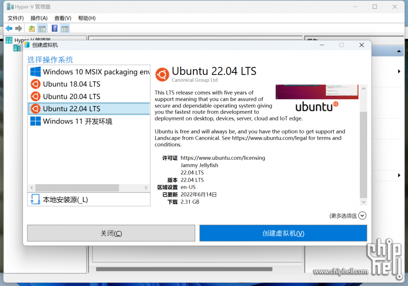The width and height of the screenshot is (408, 286).
Task: Click the description vertical scrollbar thumb
Action: (x=363, y=155)
